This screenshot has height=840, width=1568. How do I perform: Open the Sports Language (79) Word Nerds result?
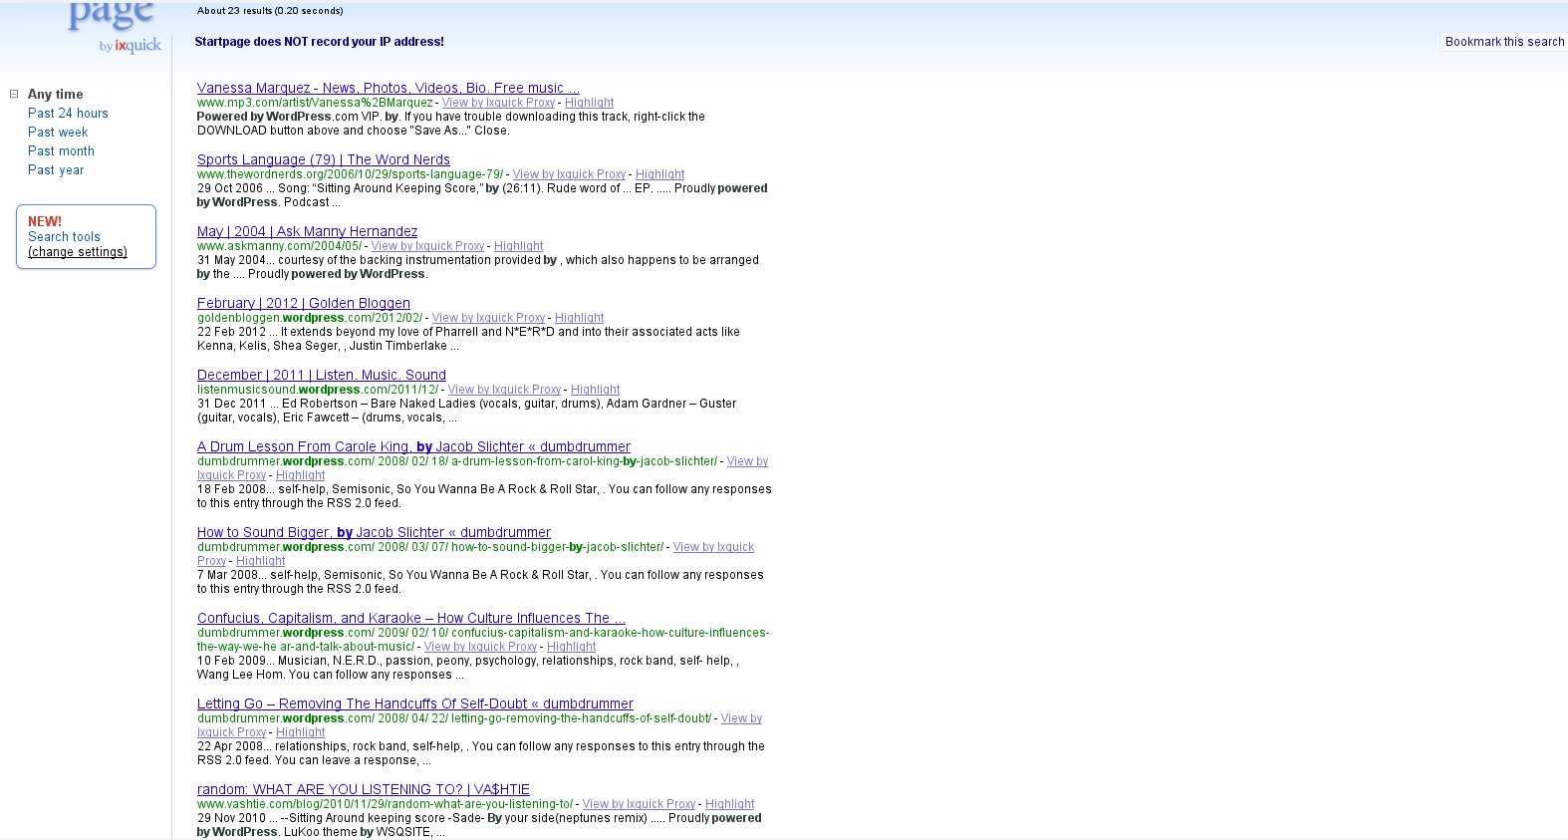click(324, 159)
